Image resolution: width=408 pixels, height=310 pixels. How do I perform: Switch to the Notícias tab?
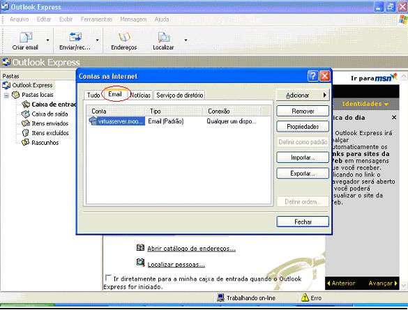tap(140, 95)
